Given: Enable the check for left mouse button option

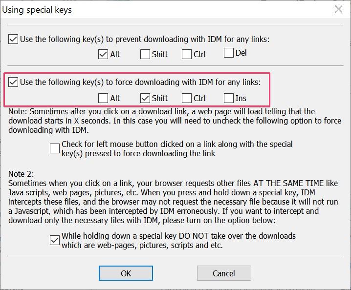Looking at the screenshot, I should 55,148.
